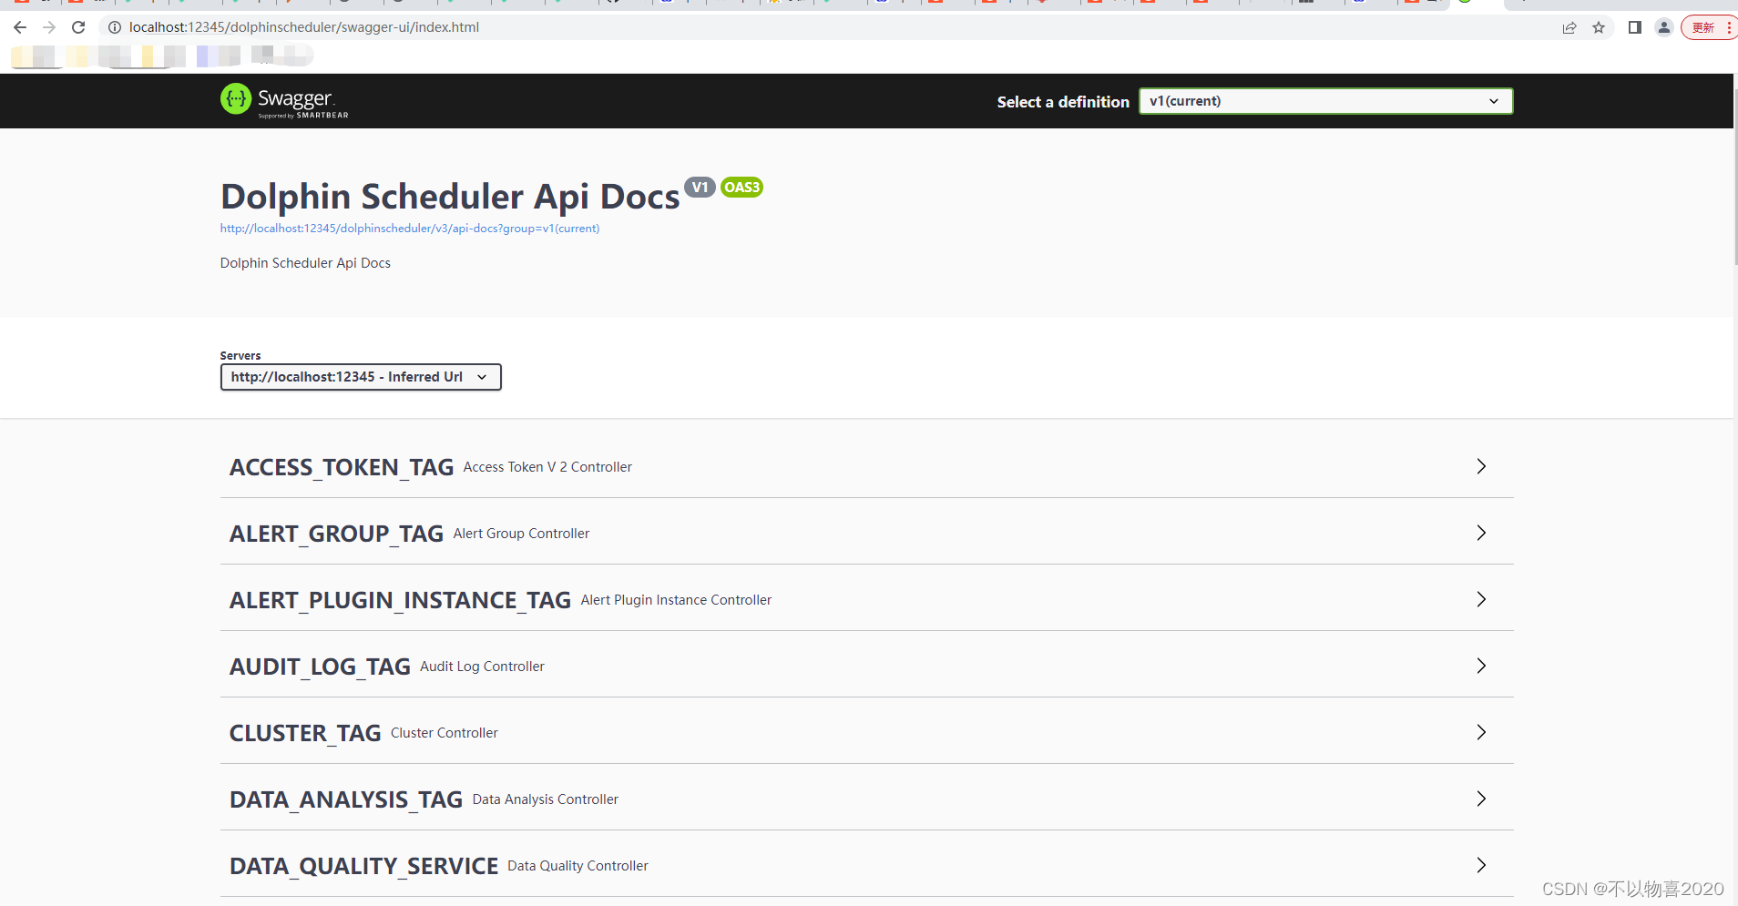Viewport: 1738px width, 906px height.
Task: Expand the CLUSTER_TAG section chevron
Action: [x=1481, y=732]
